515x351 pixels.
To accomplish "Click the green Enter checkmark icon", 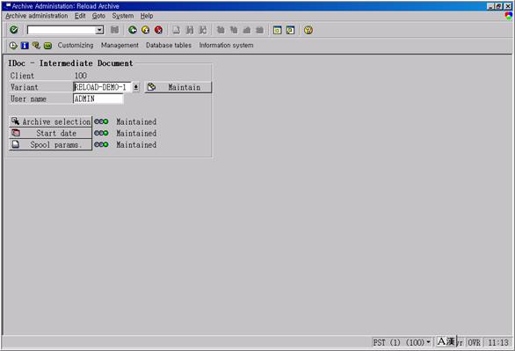I will coord(14,30).
